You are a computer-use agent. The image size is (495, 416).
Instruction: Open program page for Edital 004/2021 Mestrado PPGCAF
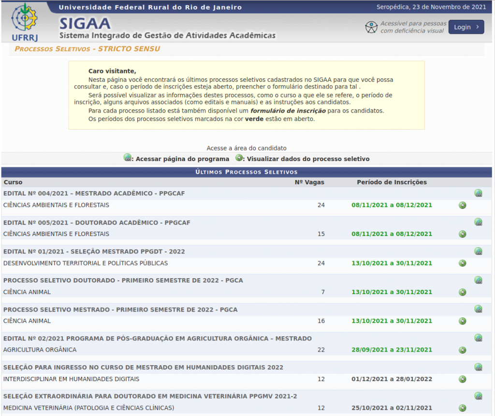pos(478,193)
